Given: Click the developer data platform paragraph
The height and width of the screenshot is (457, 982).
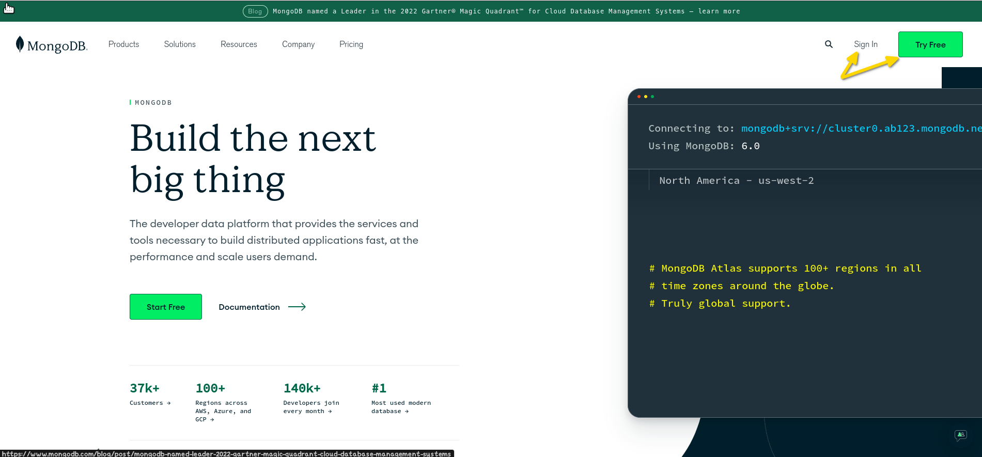Looking at the screenshot, I should 274,240.
